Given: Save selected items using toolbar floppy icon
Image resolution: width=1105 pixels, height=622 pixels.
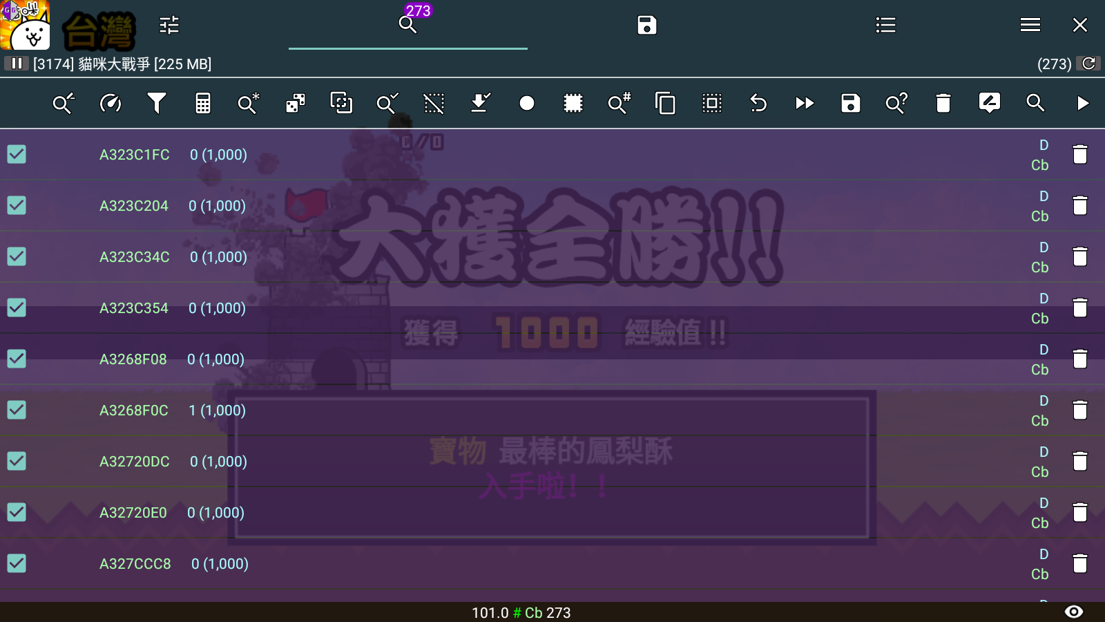Looking at the screenshot, I should coord(851,103).
